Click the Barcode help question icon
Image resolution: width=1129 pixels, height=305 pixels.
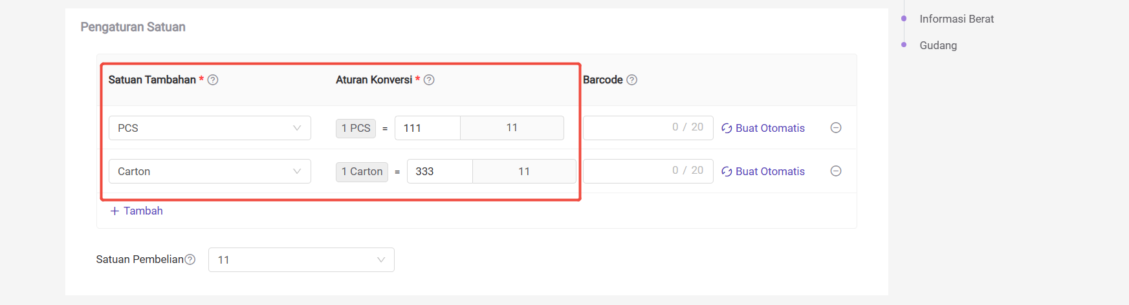[632, 80]
